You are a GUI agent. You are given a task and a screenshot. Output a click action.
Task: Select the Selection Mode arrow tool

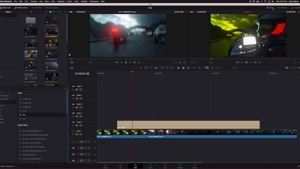[x=141, y=68]
